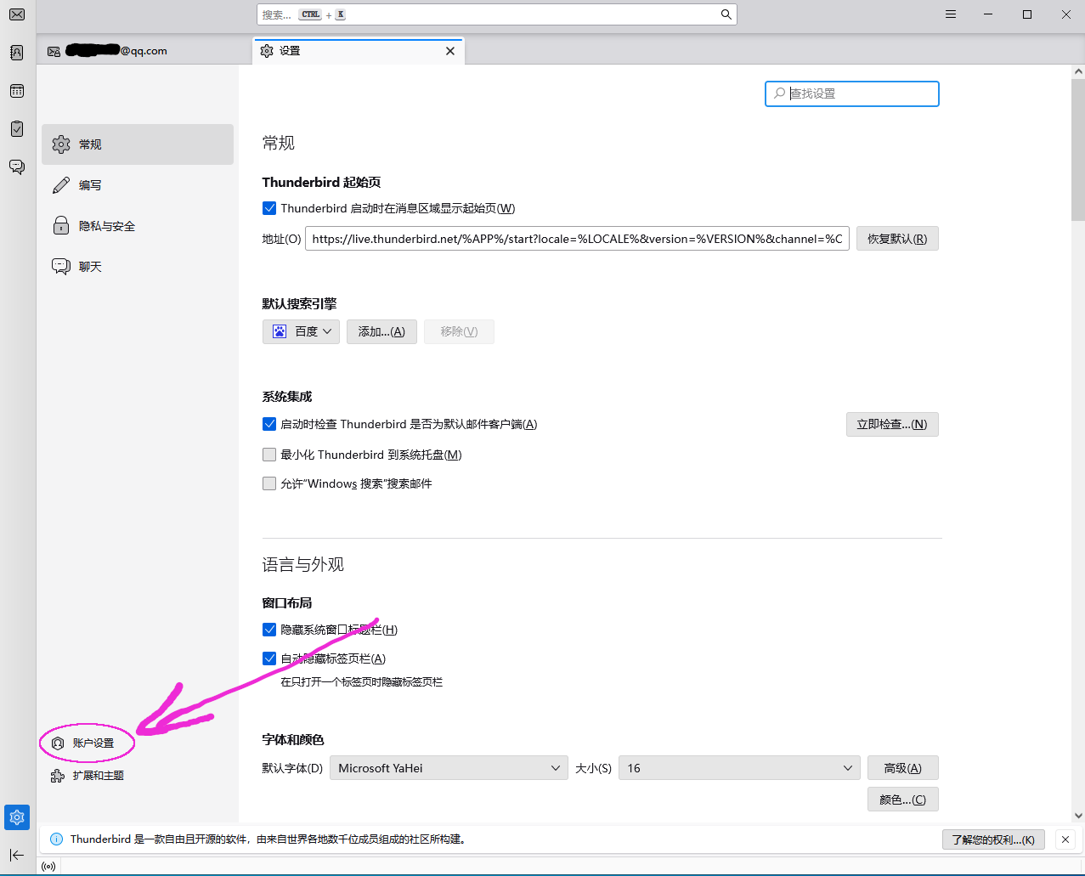
Task: Open the Microsoft YaHei default font dropdown
Action: [449, 768]
